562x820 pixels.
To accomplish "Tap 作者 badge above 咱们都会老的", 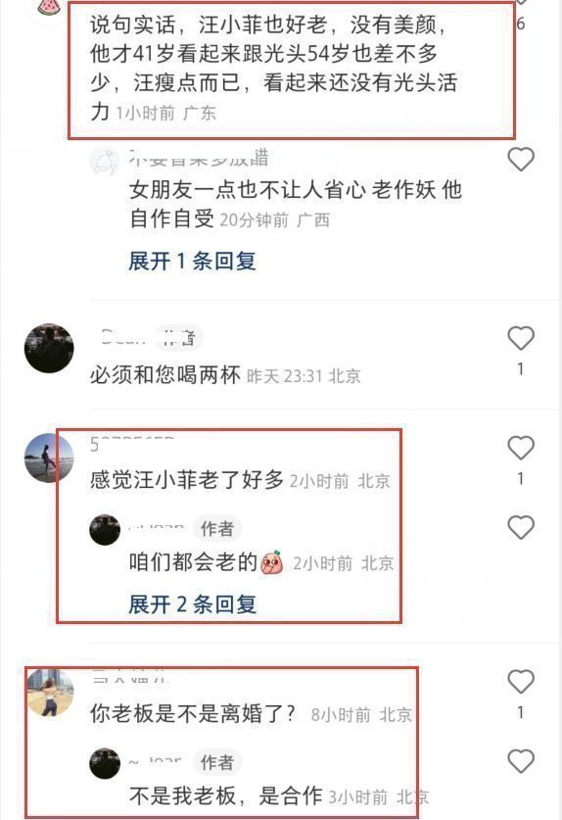I will pos(217,529).
